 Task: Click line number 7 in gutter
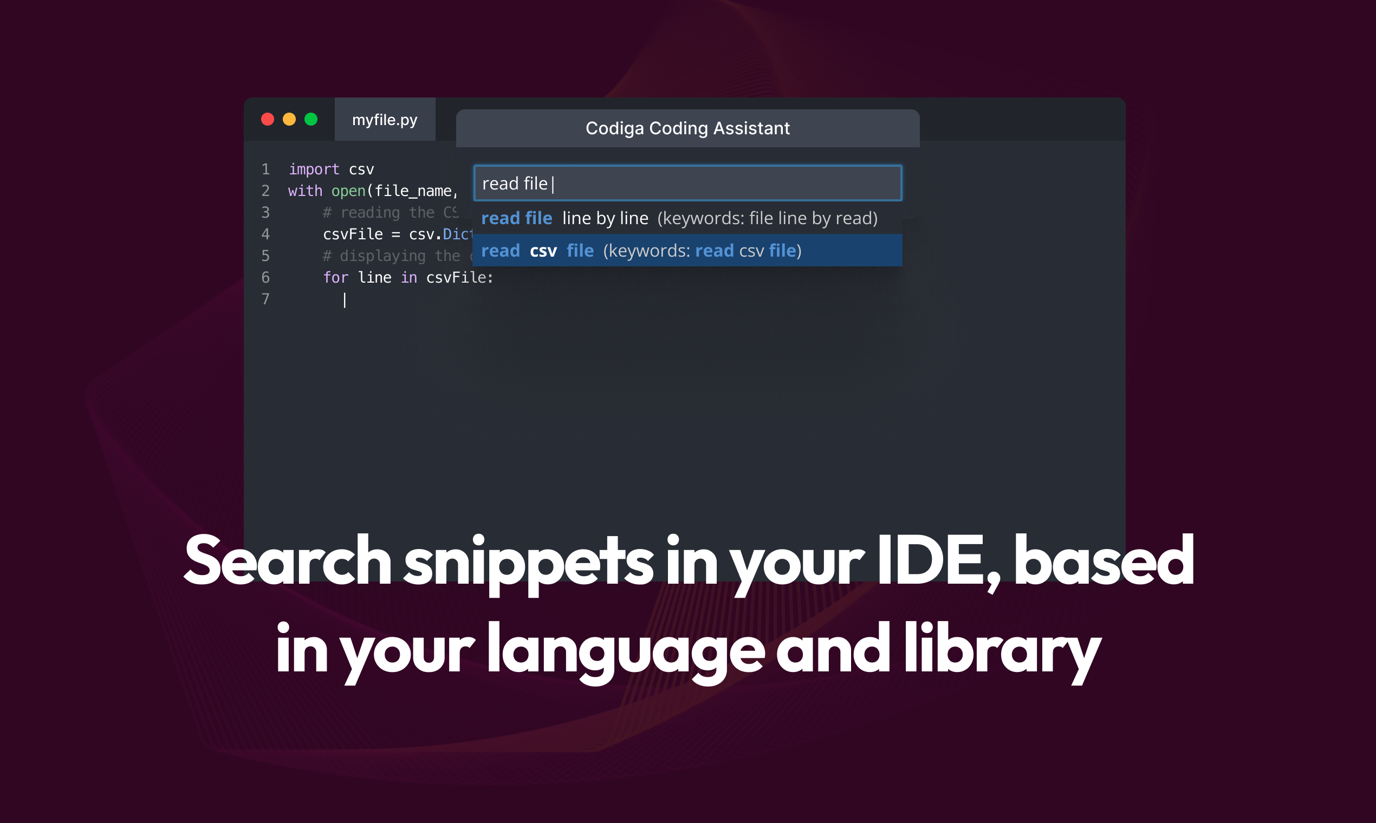pos(265,299)
